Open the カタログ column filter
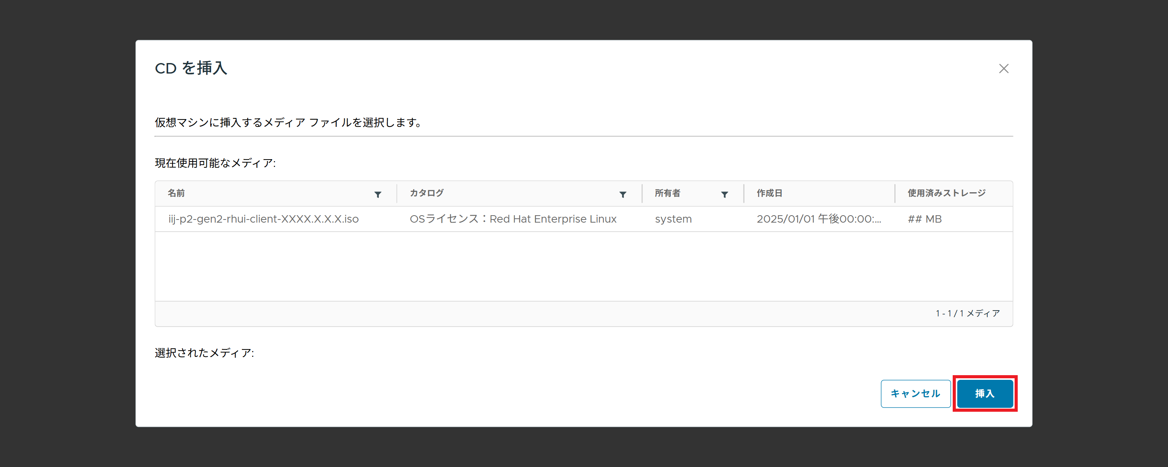 coord(623,195)
